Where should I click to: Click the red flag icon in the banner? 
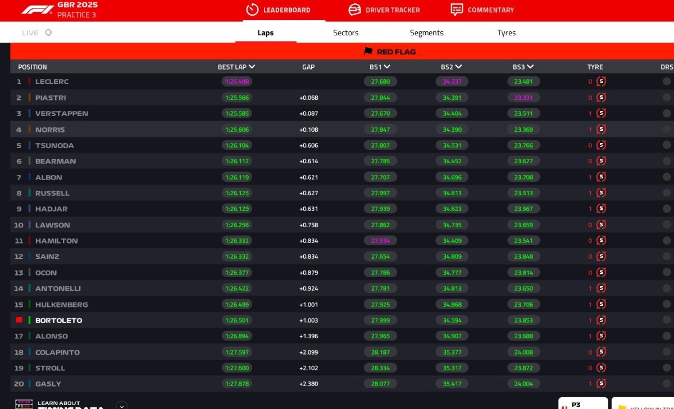pyautogui.click(x=368, y=51)
